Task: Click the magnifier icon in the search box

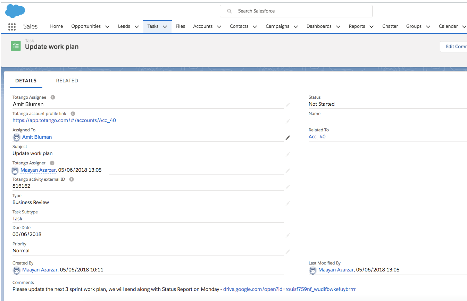Action: (230, 11)
